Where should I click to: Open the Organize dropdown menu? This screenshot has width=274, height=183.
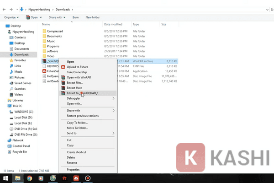pos(11,17)
